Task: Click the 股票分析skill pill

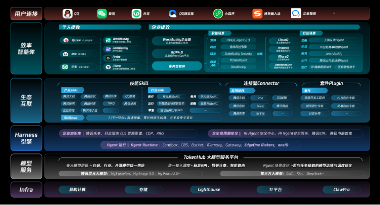Action: tap(209, 103)
